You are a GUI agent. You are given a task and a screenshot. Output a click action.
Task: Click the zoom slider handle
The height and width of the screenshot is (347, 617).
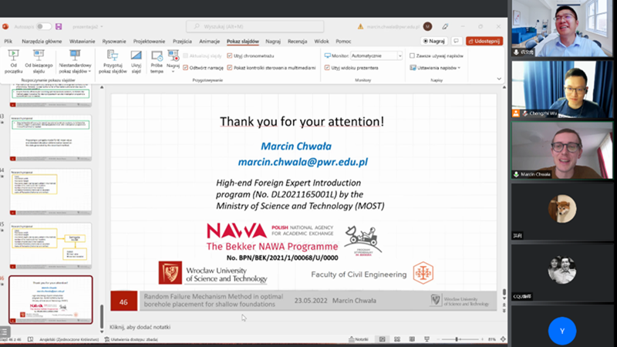pos(457,339)
